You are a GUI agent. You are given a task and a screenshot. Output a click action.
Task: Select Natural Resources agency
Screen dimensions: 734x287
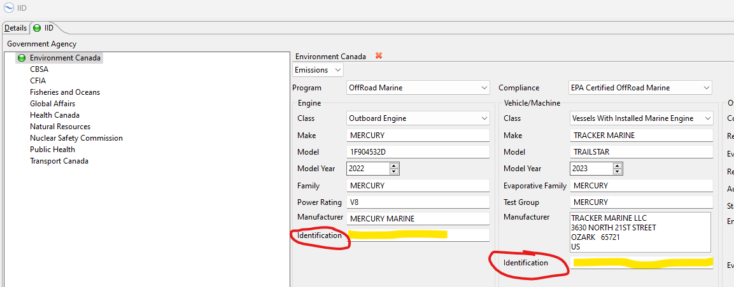click(60, 127)
